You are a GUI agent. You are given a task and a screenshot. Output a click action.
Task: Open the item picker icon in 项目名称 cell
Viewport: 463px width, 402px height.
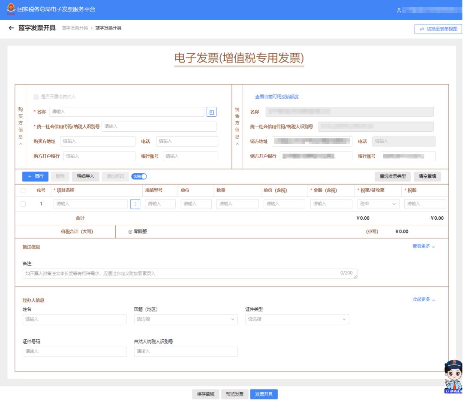coord(136,205)
